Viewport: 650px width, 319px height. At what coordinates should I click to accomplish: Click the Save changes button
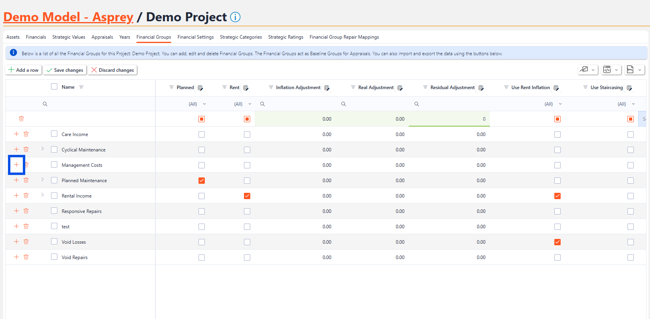65,70
